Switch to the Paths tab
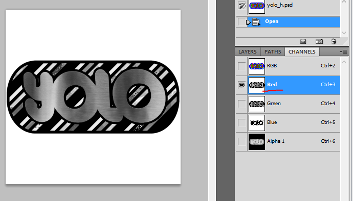 pos(273,52)
